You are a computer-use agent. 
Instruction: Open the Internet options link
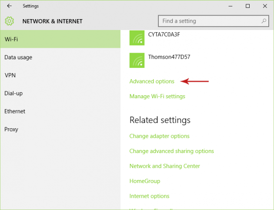pos(149,196)
